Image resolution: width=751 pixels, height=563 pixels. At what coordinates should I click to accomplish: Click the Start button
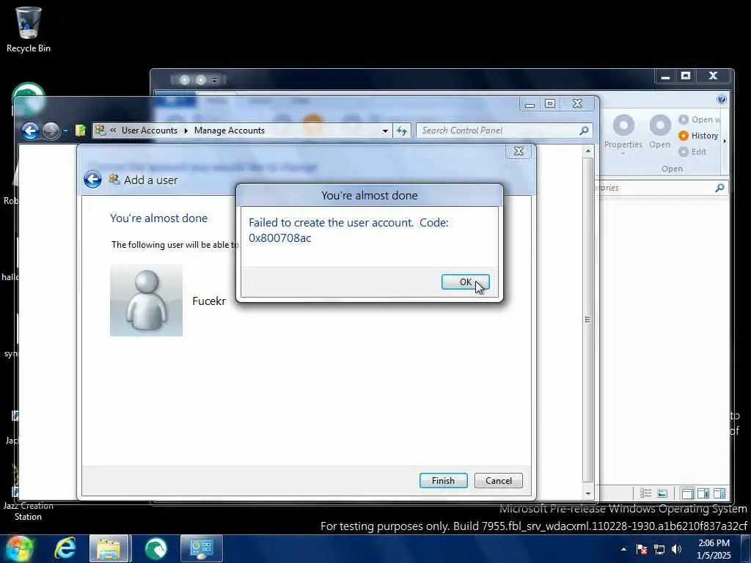18,548
